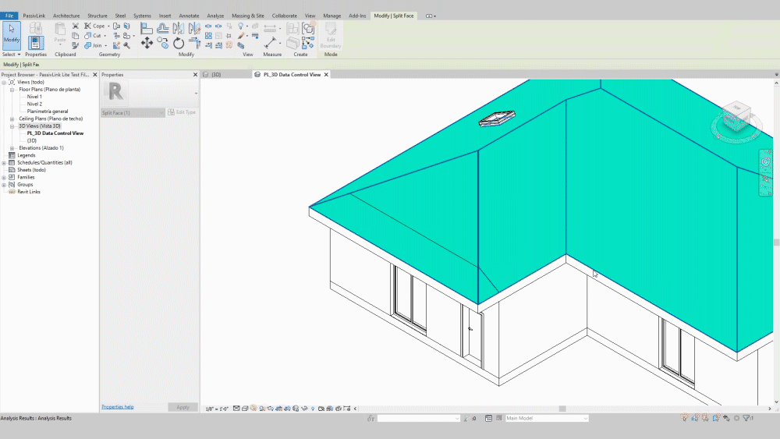Open the view scale 1/8" = 1'-0" menu
Viewport: 780px width, 439px height.
[x=217, y=409]
